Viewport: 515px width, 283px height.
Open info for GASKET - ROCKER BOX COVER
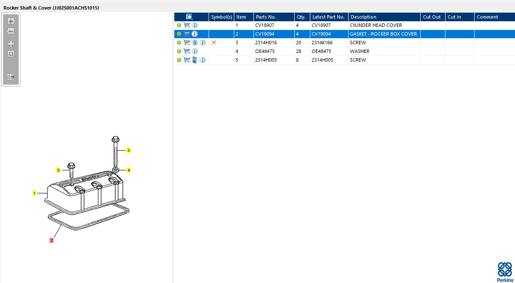[x=195, y=34]
